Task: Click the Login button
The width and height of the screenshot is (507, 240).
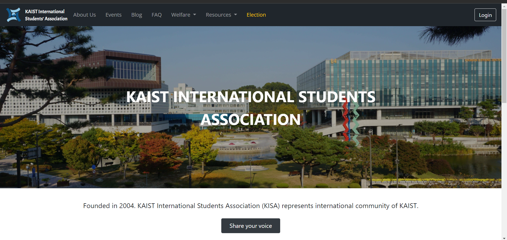Action: [x=485, y=15]
